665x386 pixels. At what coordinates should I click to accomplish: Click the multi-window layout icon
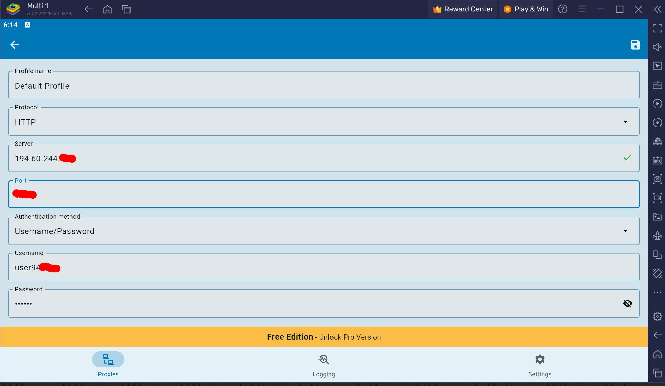[126, 9]
